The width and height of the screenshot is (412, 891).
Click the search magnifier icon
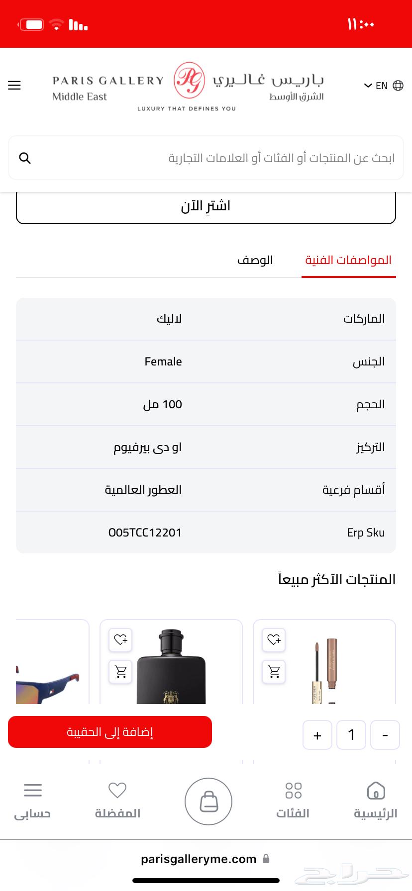click(25, 158)
